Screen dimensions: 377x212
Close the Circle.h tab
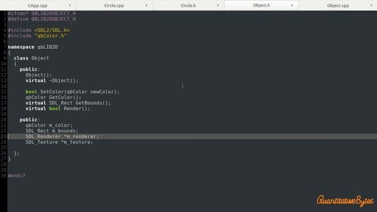pyautogui.click(x=218, y=5)
